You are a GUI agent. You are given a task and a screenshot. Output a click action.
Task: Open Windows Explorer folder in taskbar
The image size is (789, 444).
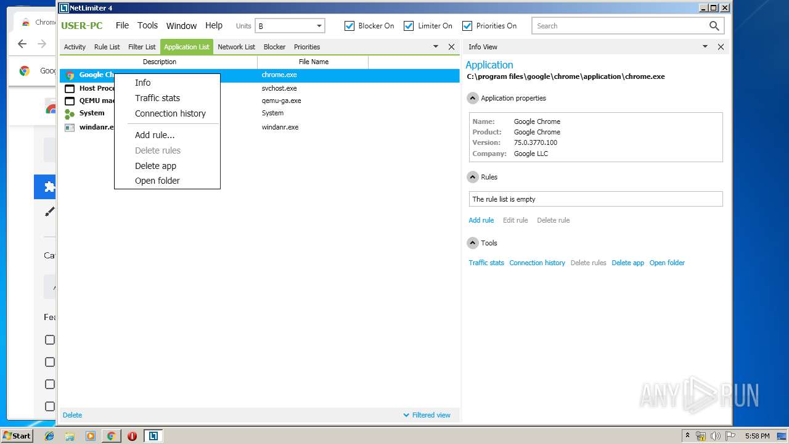tap(70, 436)
